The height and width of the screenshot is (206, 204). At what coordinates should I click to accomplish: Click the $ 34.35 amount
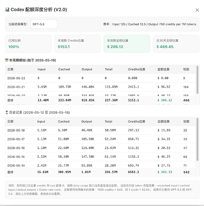[164, 139]
